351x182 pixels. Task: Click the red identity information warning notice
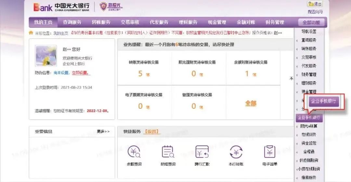click(x=160, y=33)
